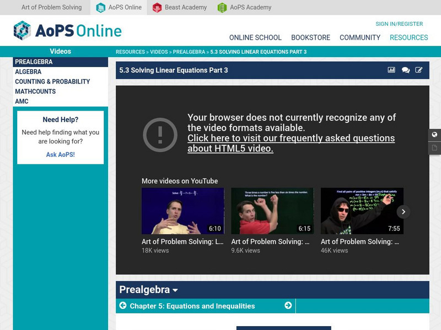The width and height of the screenshot is (441, 330).
Task: Open the video comments speech bubble icon
Action: tap(406, 70)
